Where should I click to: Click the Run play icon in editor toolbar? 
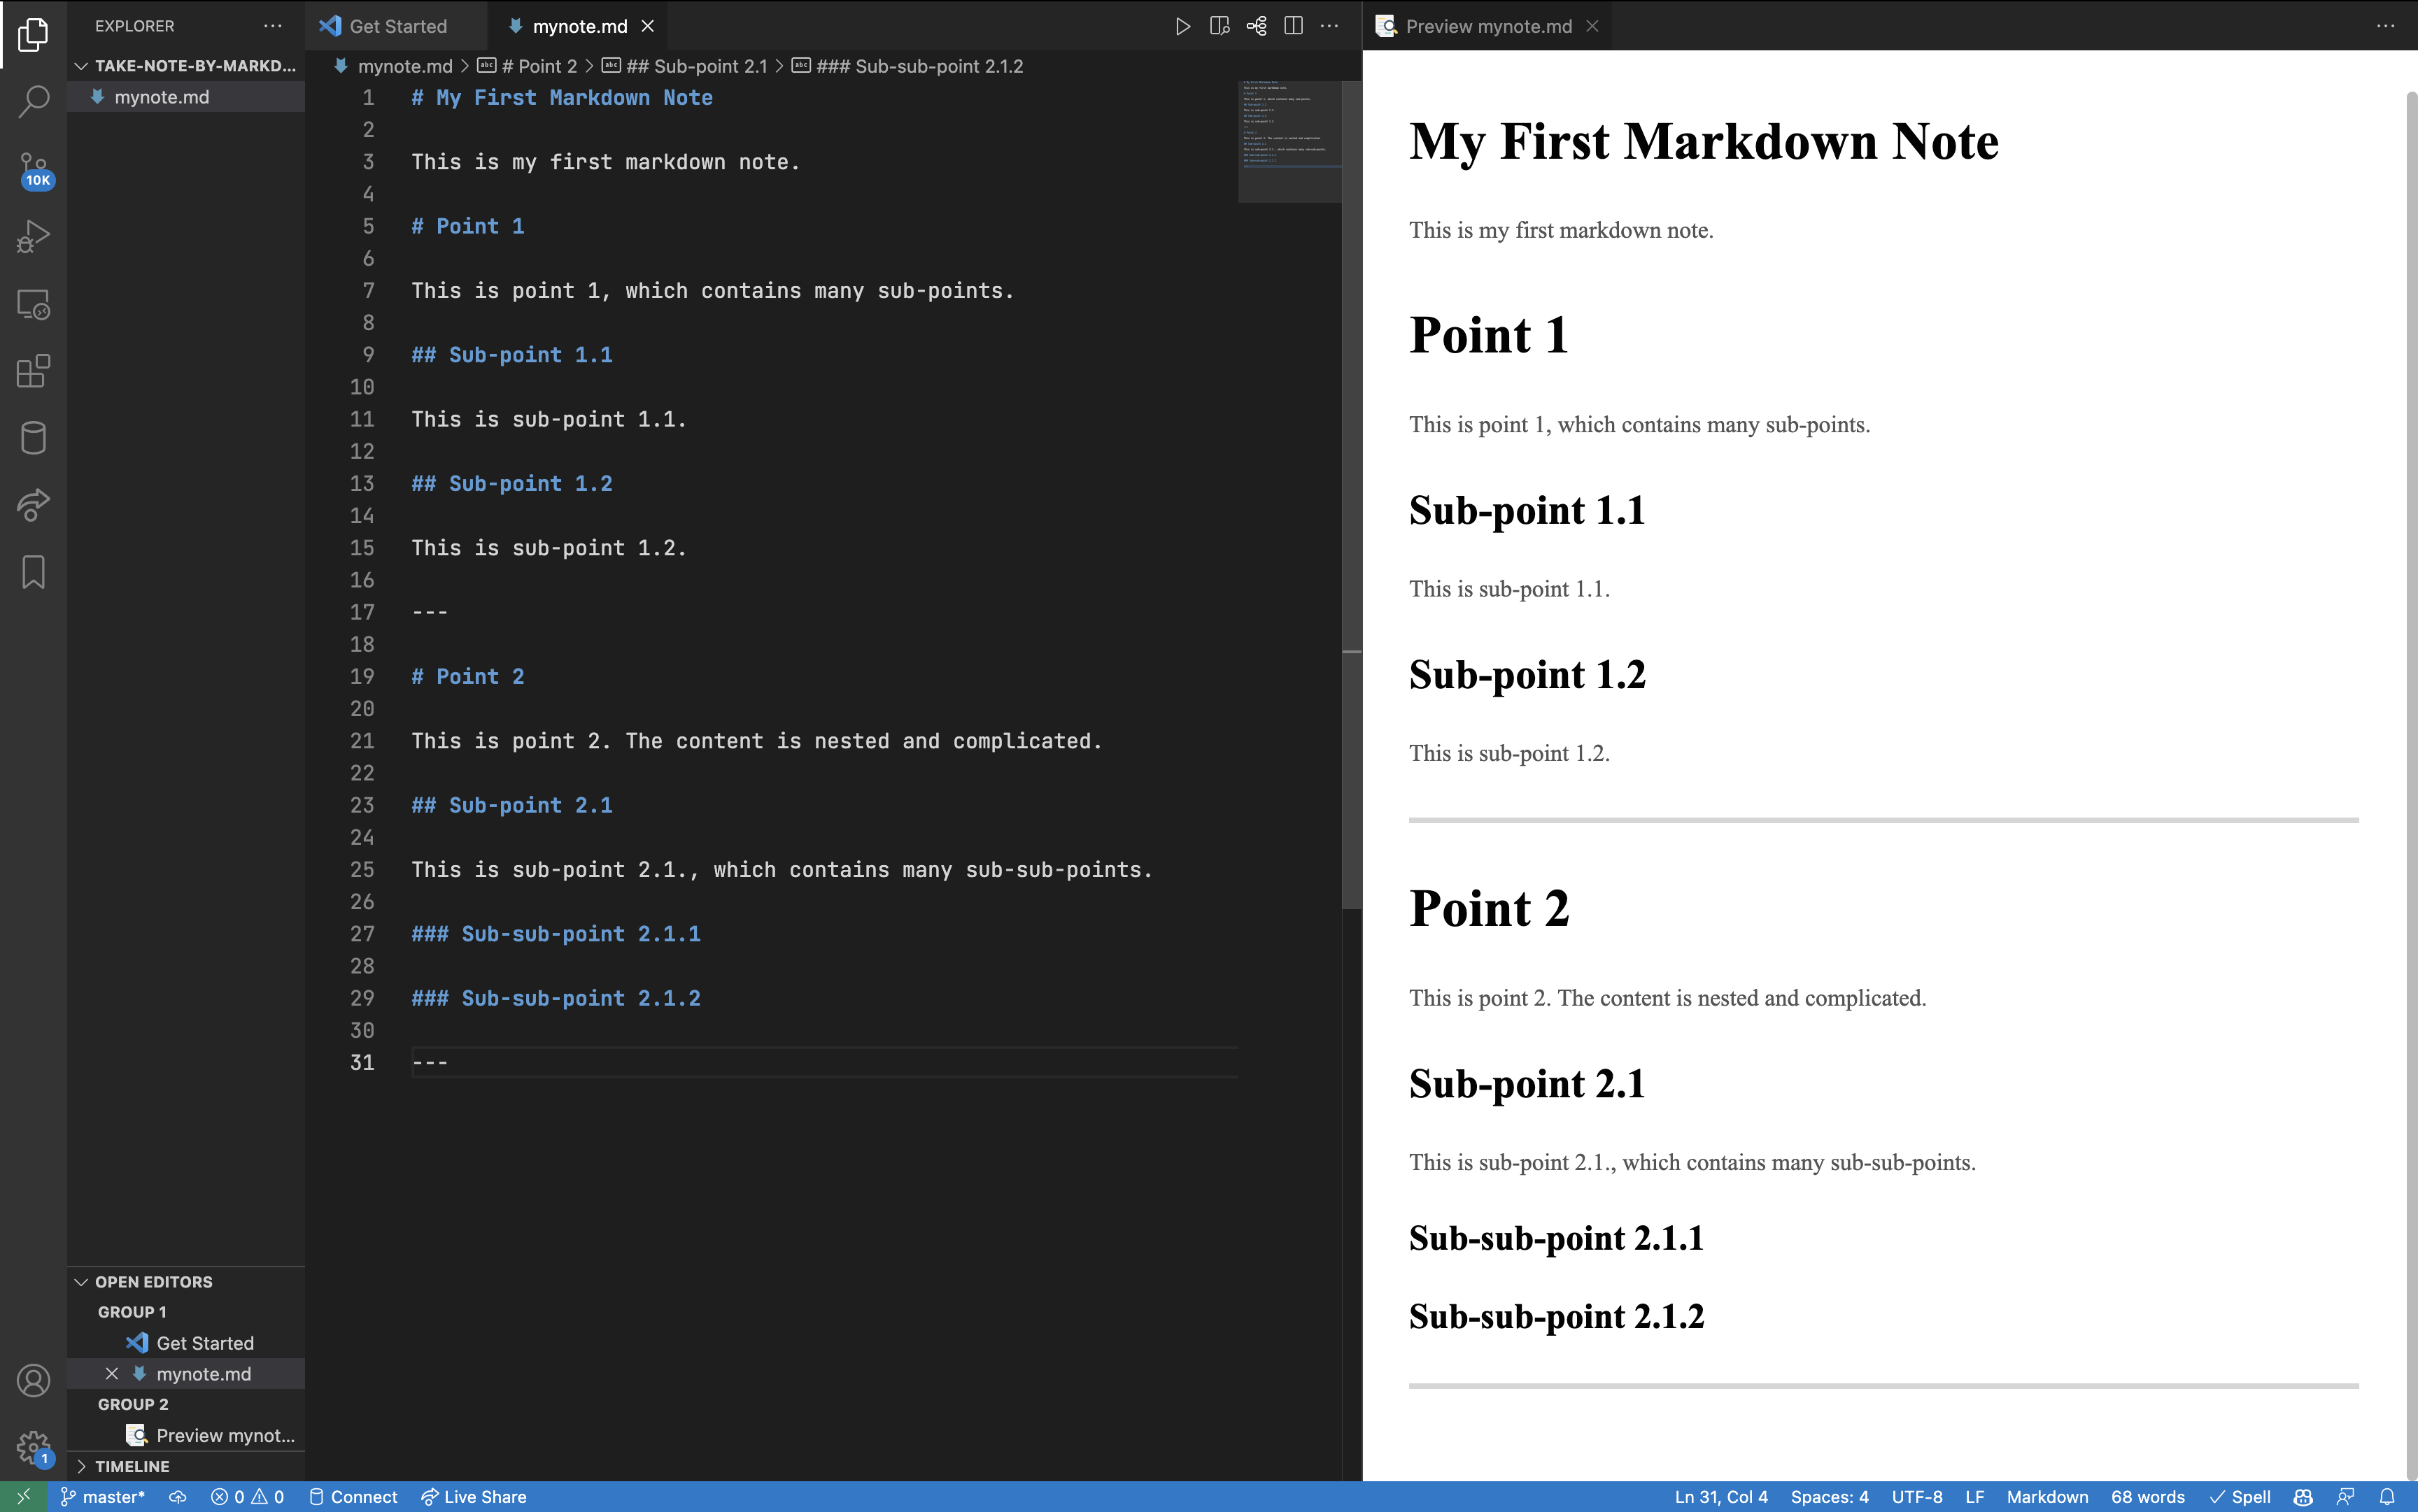[1182, 26]
